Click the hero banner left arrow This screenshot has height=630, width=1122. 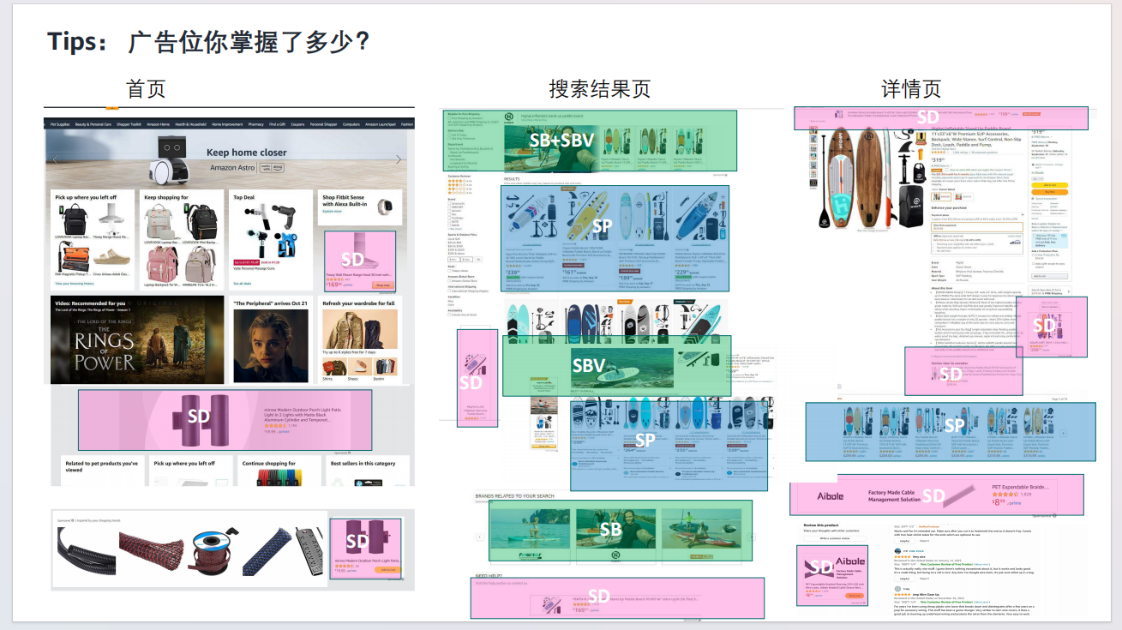point(56,159)
